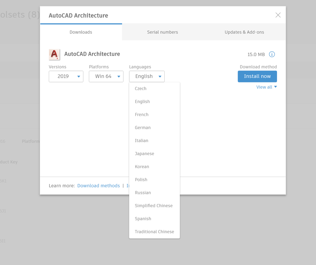
Task: Switch to the Serial numbers tab
Action: pos(163,32)
